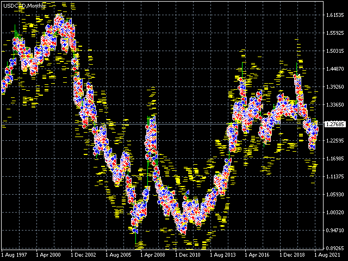Viewport: 348px width, 261px height.
Task: Click price scale value 1.22595
Action: (335, 140)
